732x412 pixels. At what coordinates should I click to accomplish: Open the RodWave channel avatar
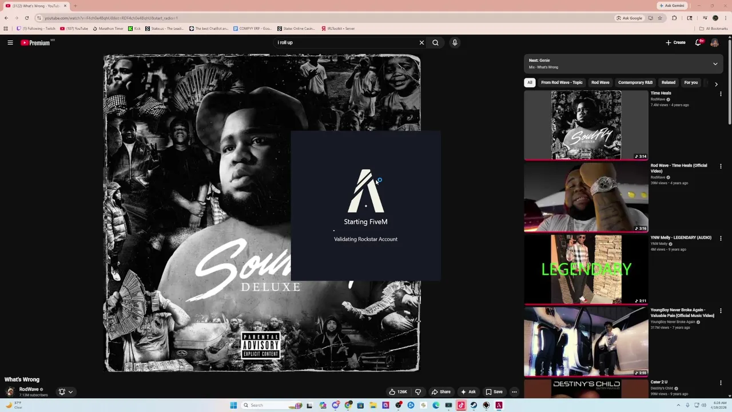(10, 392)
